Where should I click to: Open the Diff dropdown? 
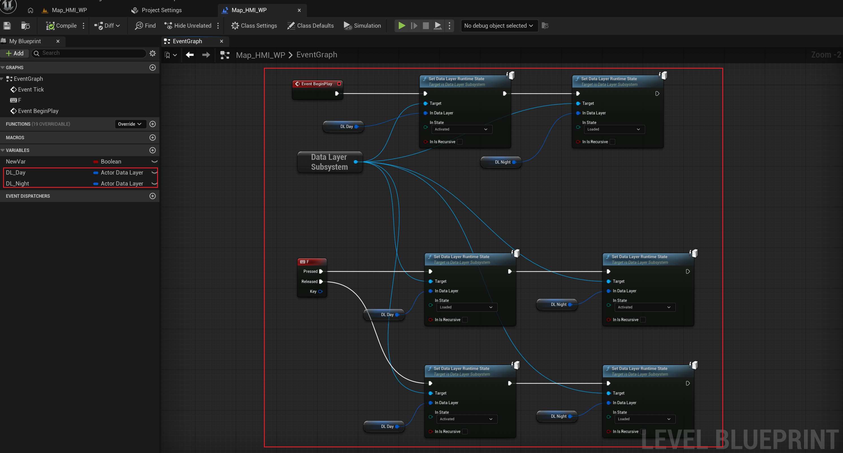pos(107,25)
